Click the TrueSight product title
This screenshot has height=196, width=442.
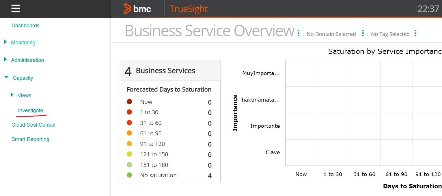click(189, 9)
